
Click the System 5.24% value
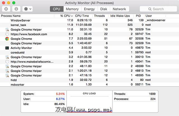pyautogui.click(x=60, y=94)
